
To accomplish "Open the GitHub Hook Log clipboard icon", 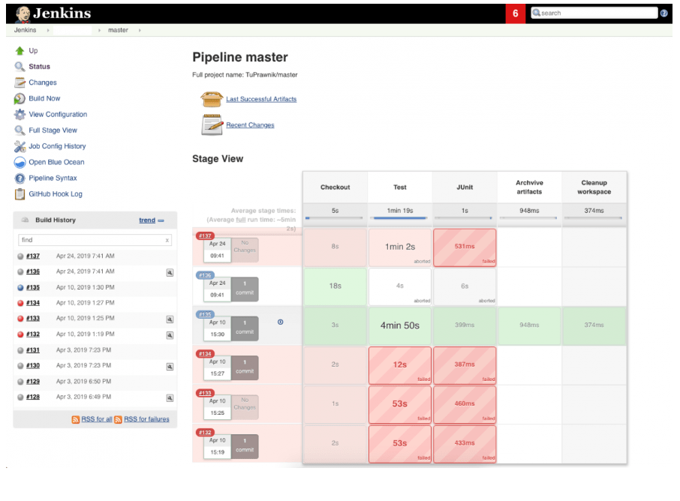I will 19,193.
